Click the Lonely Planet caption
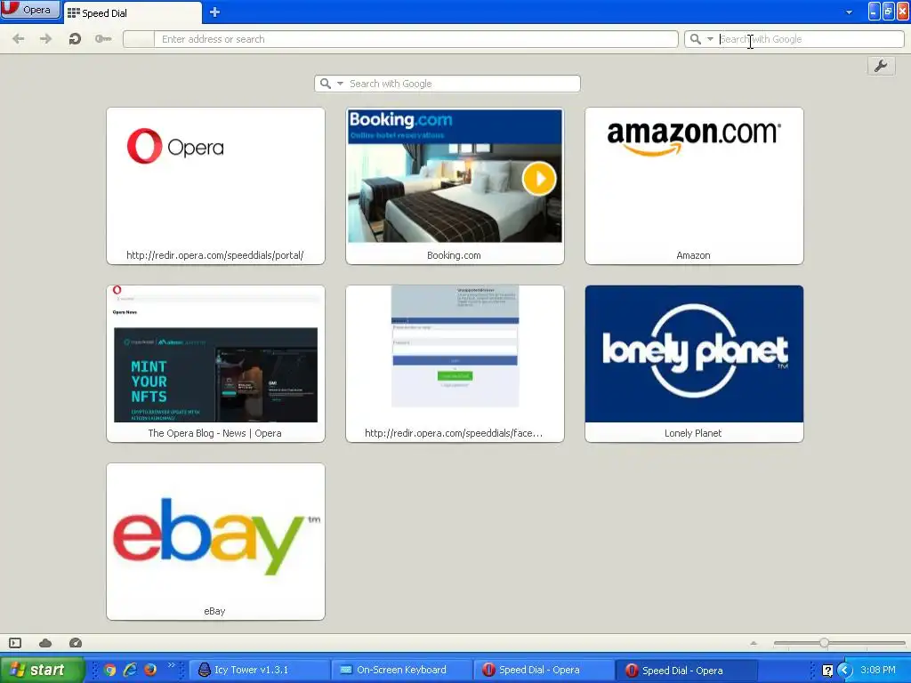 pyautogui.click(x=693, y=433)
